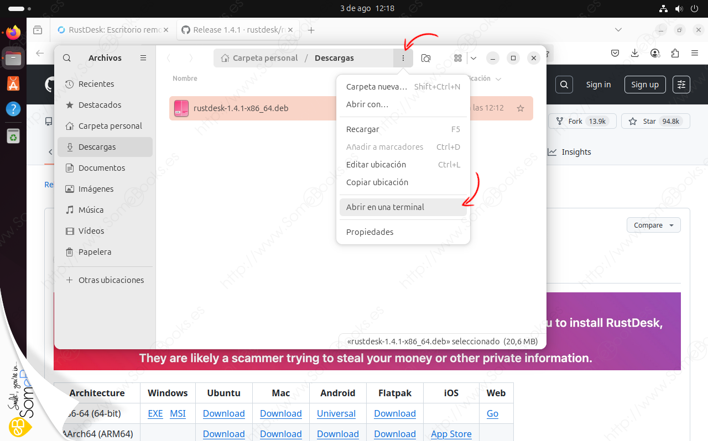The image size is (708, 441).
Task: Sort files by Nombre column
Action: click(185, 78)
